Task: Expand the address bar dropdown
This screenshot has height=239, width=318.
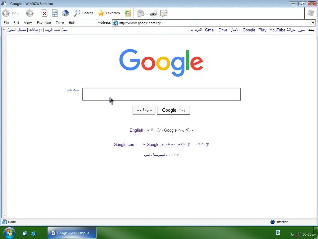Action: (313, 23)
